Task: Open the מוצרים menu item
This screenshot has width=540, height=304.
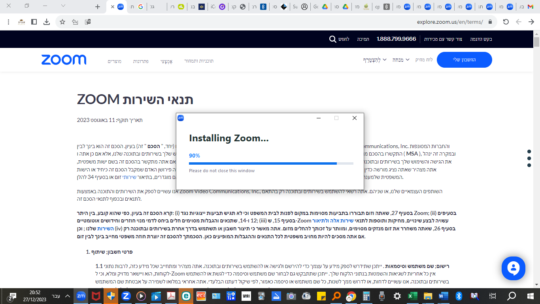Action: 115,61
